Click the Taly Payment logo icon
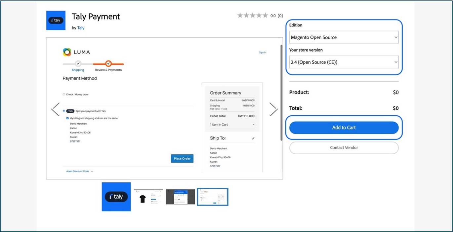The image size is (453, 232). (56, 20)
